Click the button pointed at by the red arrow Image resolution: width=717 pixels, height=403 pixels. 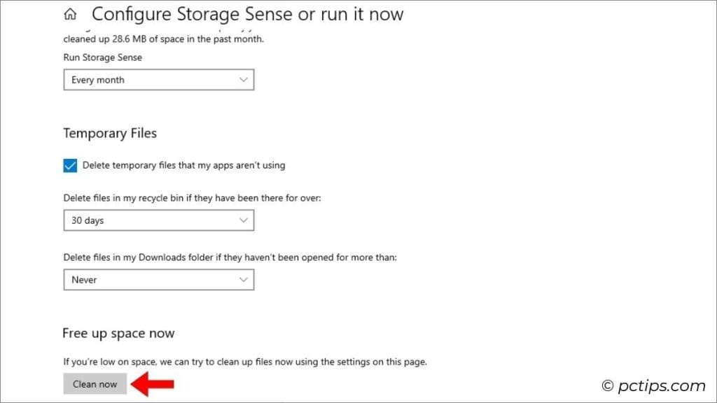(95, 383)
